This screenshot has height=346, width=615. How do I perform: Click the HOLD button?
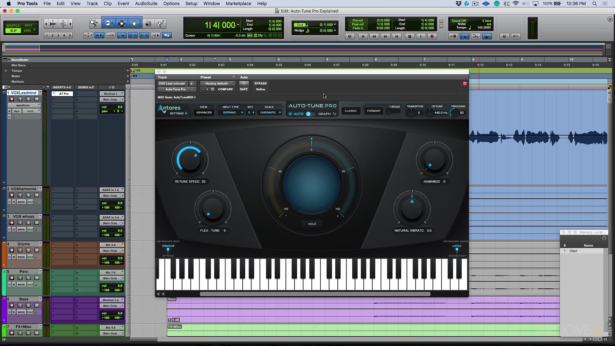312,224
